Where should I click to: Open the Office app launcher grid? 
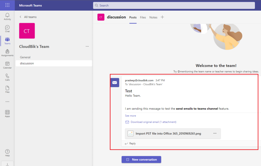[7, 5]
